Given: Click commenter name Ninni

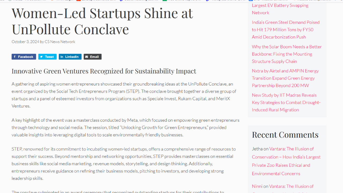Looking at the screenshot, I should click(257, 186).
